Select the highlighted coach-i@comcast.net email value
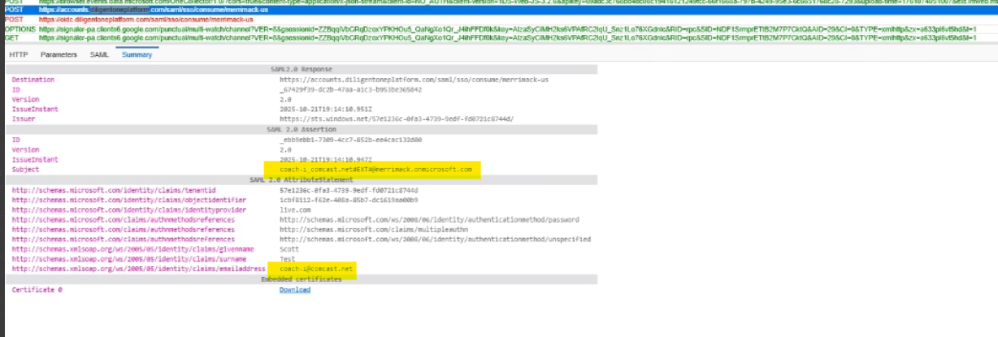Image resolution: width=998 pixels, height=337 pixels. point(318,269)
